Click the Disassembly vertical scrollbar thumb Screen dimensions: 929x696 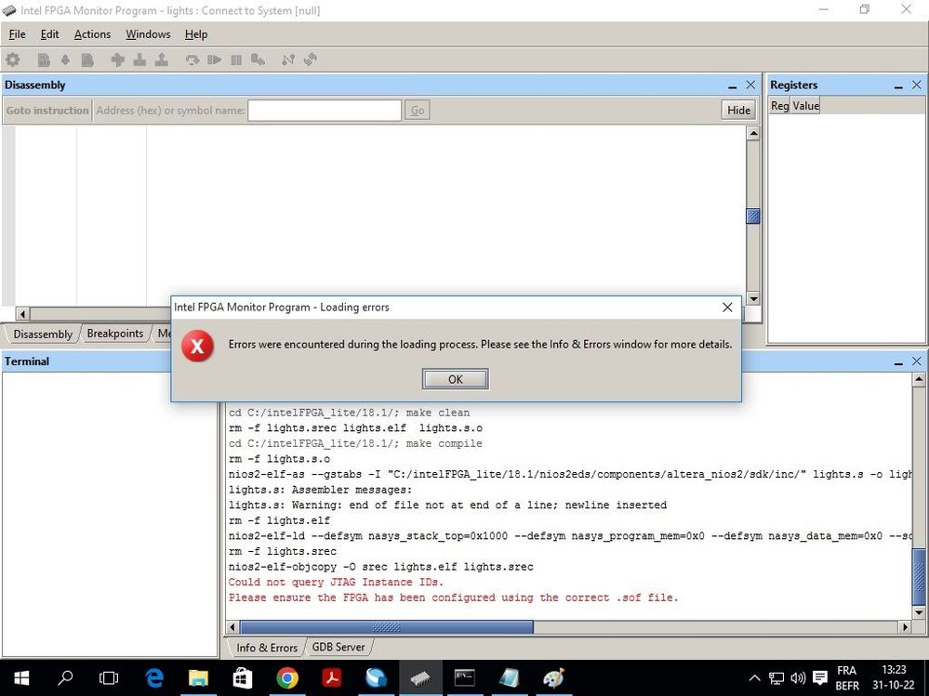[x=753, y=216]
